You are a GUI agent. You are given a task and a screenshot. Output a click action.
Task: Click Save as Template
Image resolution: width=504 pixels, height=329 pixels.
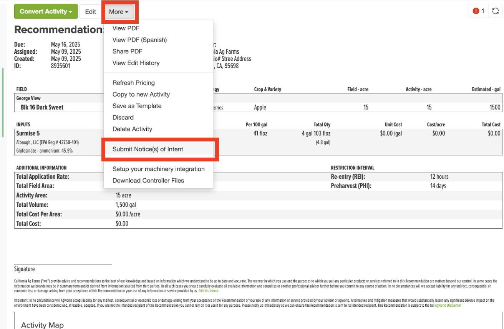click(137, 106)
